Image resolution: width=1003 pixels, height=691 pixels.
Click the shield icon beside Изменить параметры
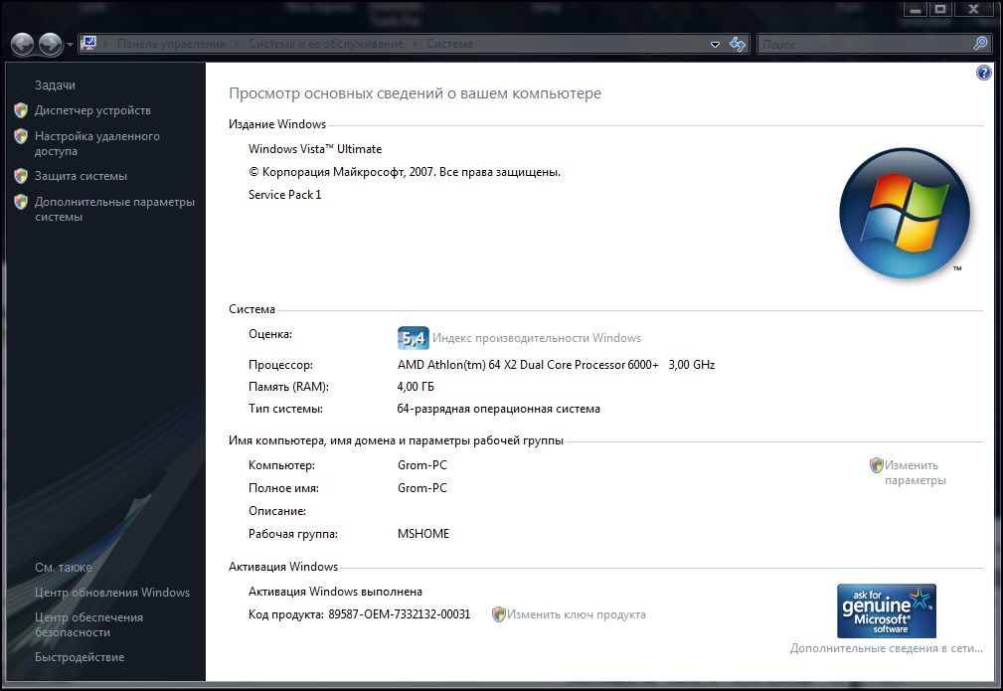877,465
